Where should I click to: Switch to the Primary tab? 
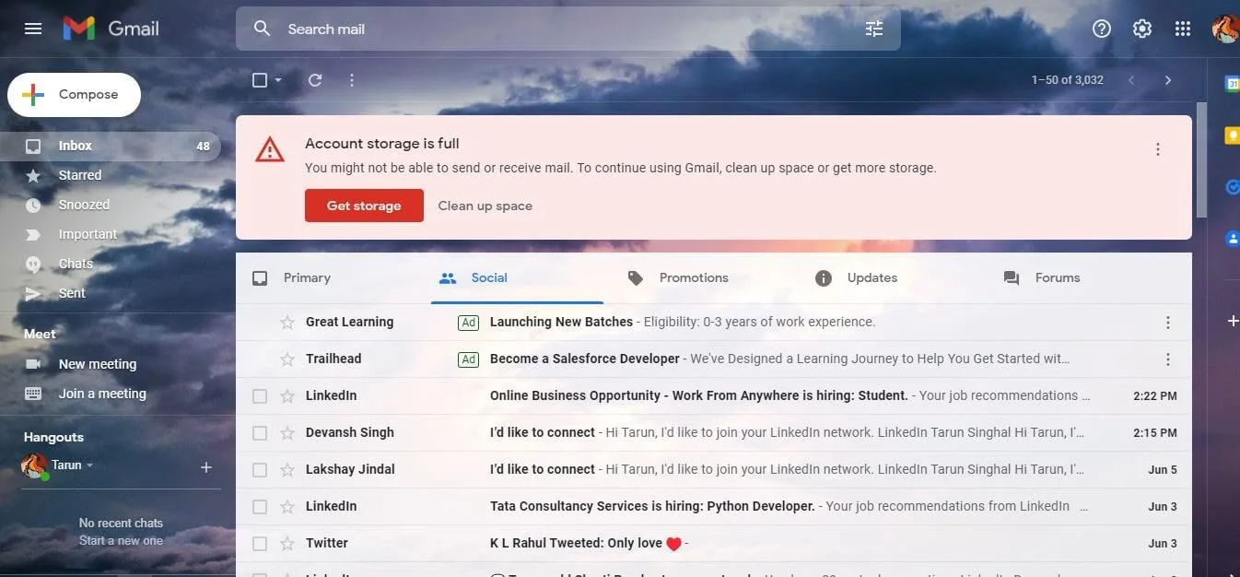coord(307,277)
